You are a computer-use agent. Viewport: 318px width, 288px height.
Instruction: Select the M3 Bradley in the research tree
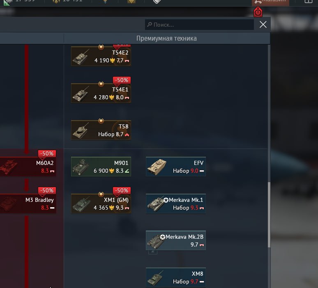pyautogui.click(x=28, y=203)
